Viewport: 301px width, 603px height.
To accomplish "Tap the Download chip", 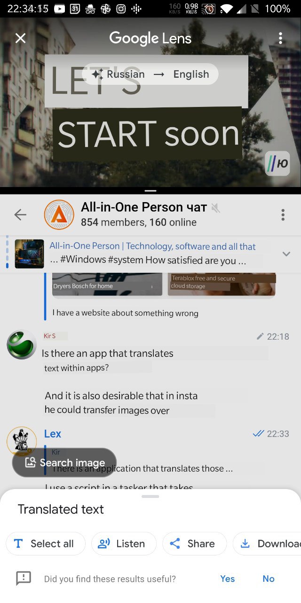I will [x=267, y=544].
